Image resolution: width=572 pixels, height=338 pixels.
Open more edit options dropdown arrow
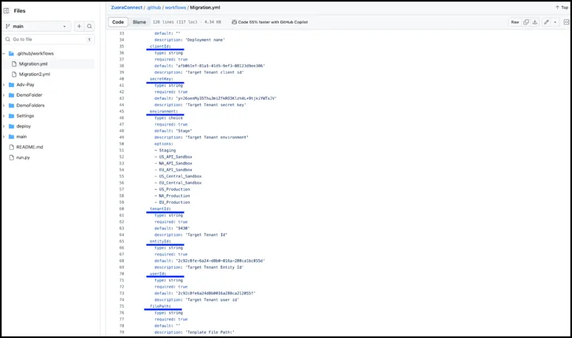[x=555, y=22]
